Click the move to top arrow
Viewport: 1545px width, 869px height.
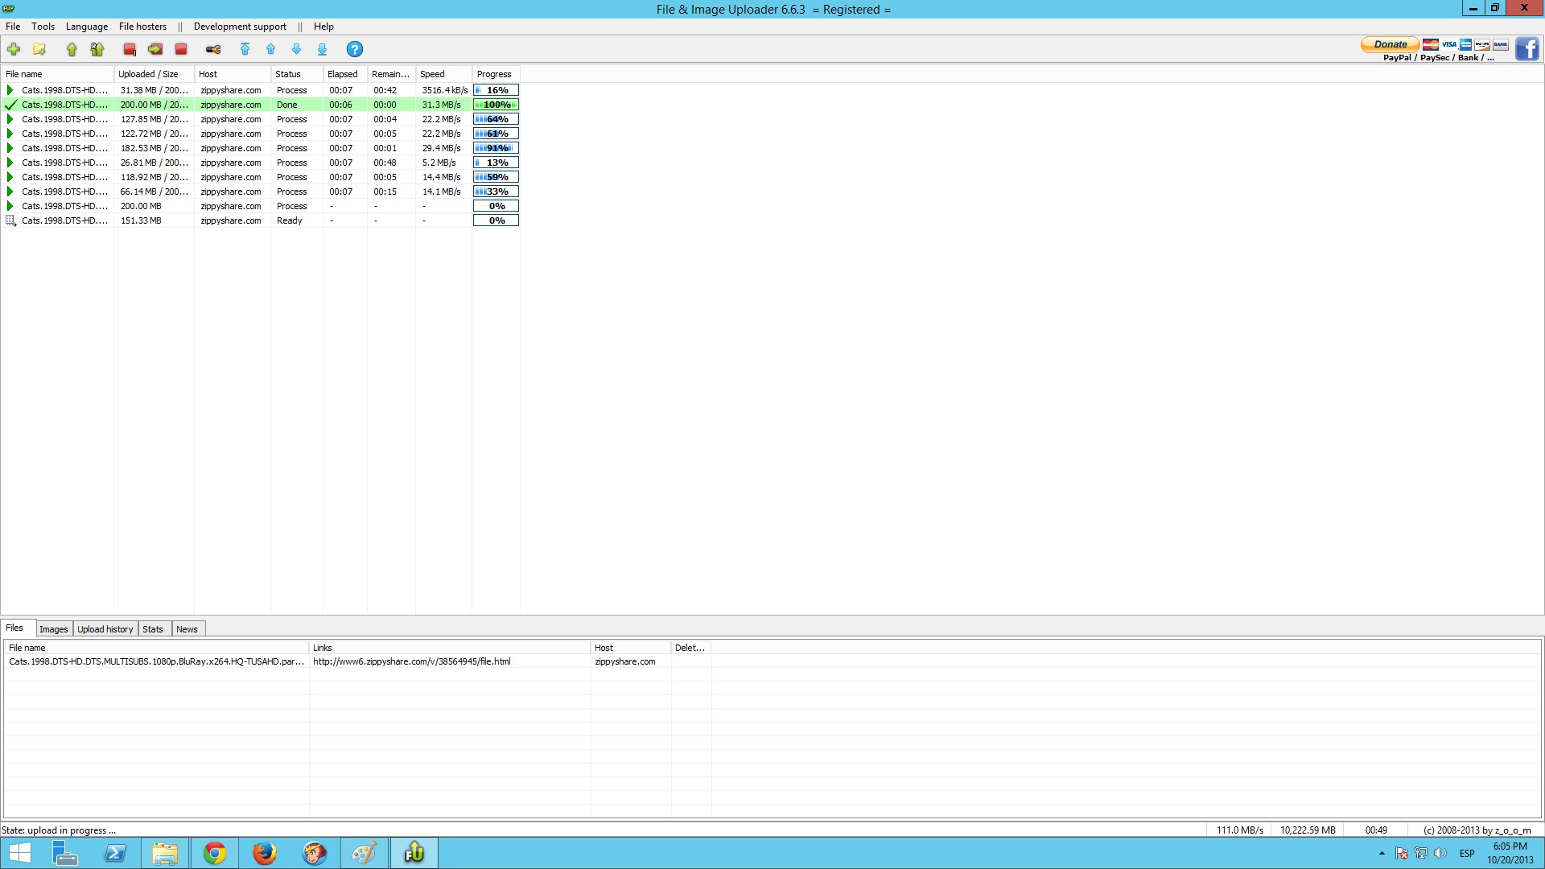(245, 50)
